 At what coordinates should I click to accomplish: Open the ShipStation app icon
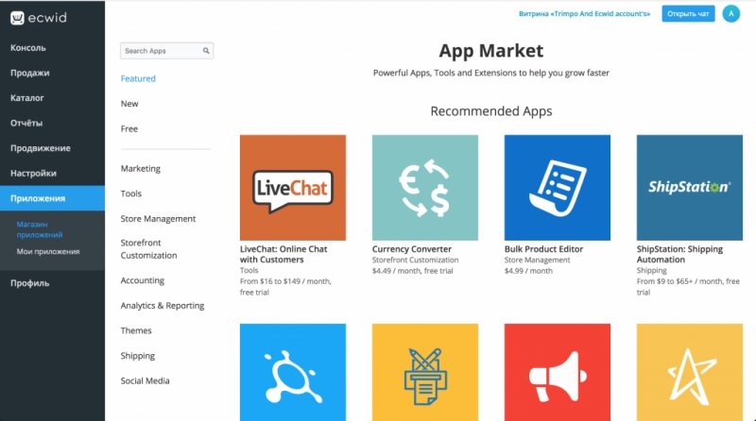point(690,188)
